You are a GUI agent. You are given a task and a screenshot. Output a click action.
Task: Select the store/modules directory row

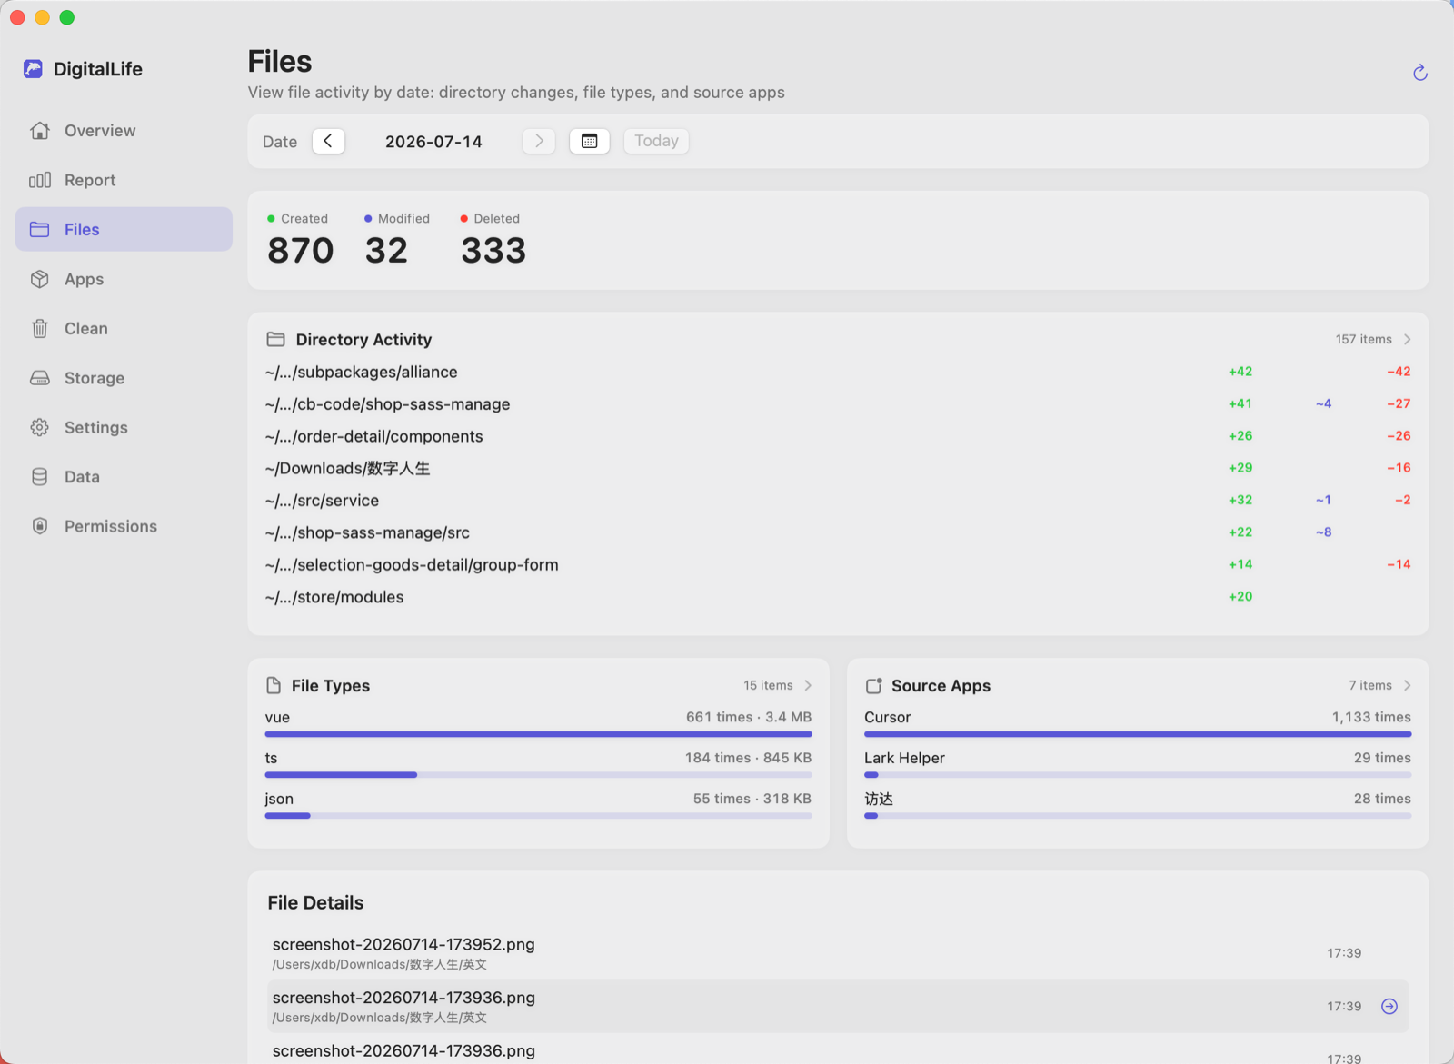pyautogui.click(x=838, y=597)
